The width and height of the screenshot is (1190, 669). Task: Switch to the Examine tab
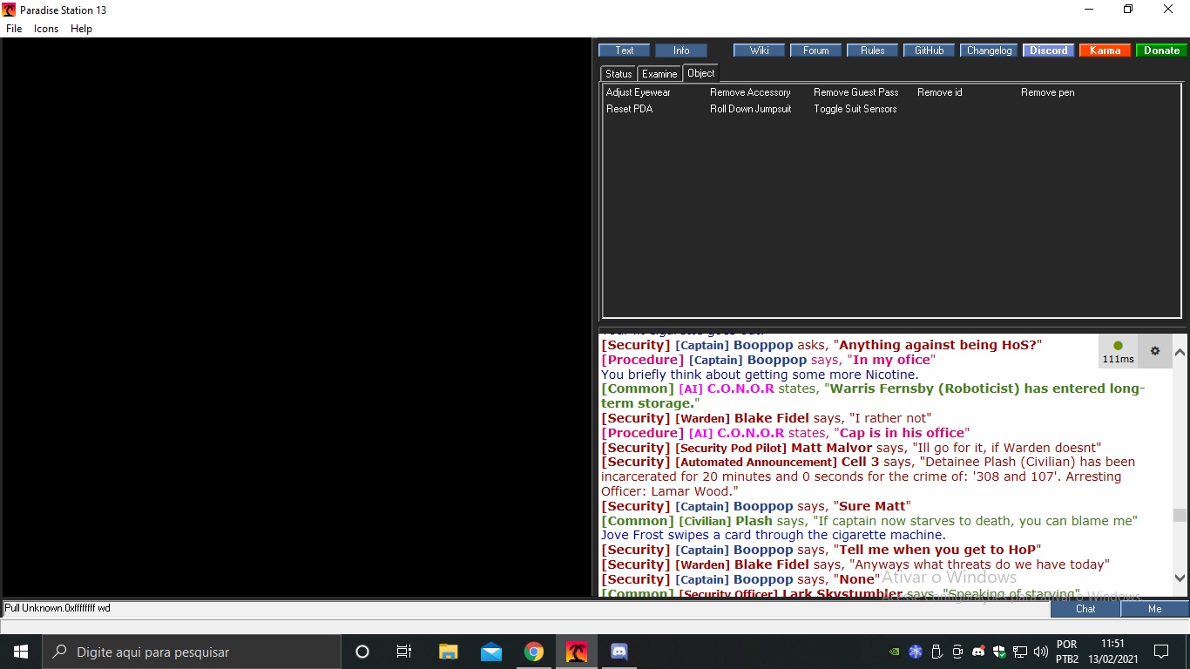point(659,74)
